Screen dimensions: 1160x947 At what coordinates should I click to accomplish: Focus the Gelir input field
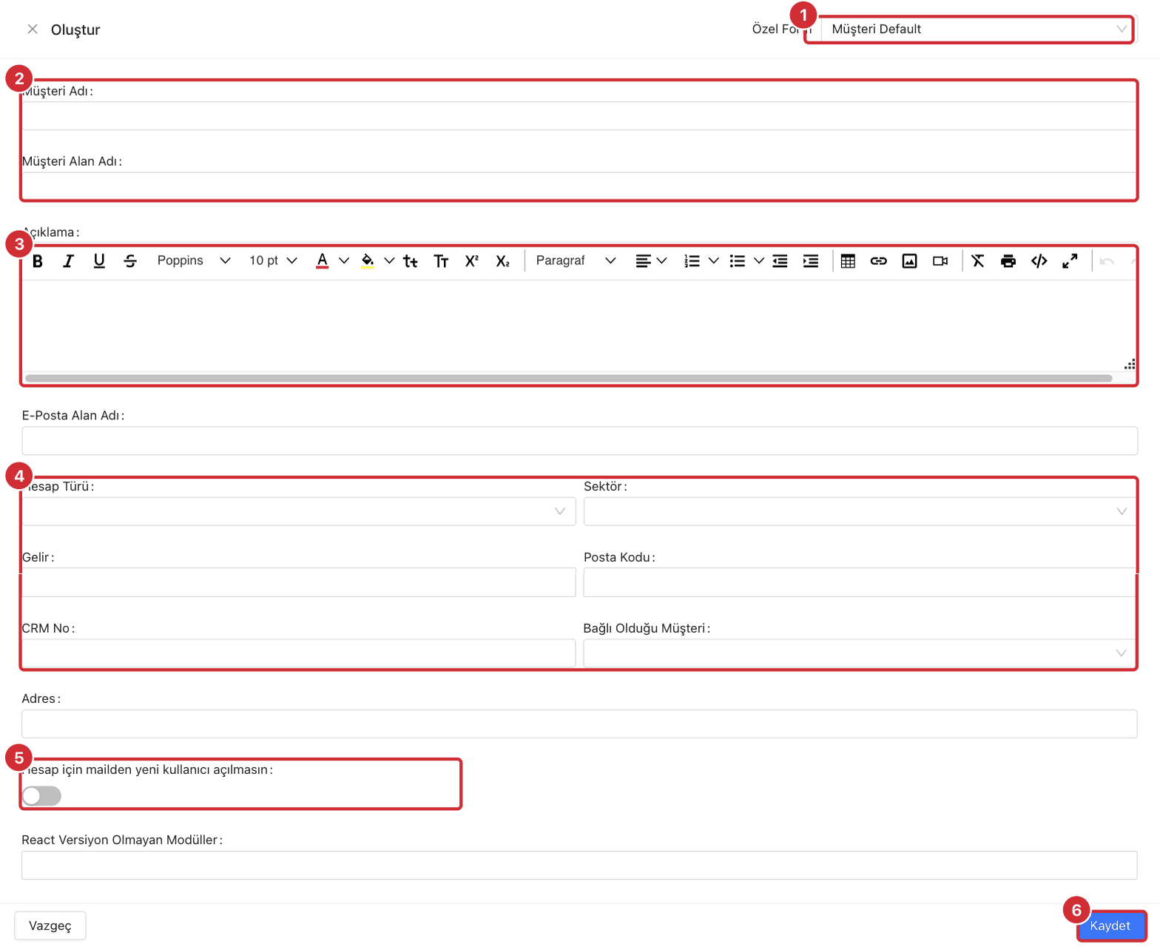tap(299, 582)
